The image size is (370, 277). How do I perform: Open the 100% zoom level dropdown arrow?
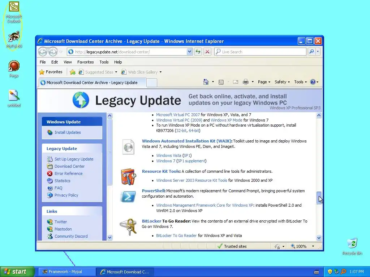tap(313, 246)
